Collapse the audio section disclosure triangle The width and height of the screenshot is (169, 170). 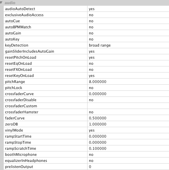click(x=1, y=3)
